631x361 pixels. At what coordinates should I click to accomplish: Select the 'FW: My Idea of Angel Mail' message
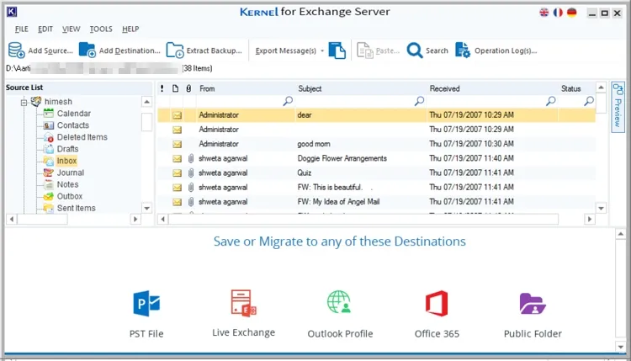376,202
